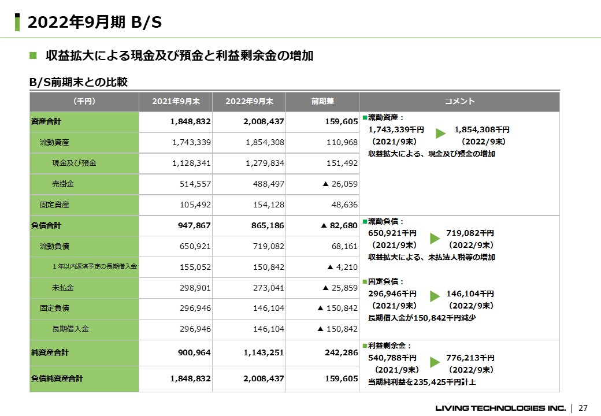601x416 pixels.
Task: Click the value "105,492"
Action: [195, 205]
